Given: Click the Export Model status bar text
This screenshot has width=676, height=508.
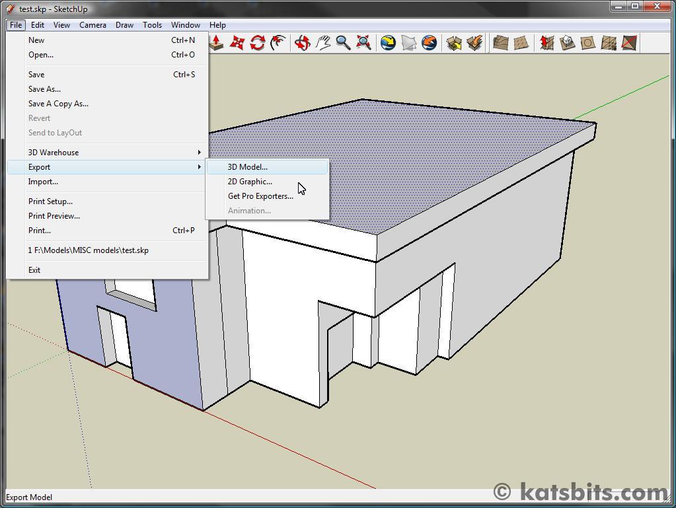Looking at the screenshot, I should tap(29, 497).
